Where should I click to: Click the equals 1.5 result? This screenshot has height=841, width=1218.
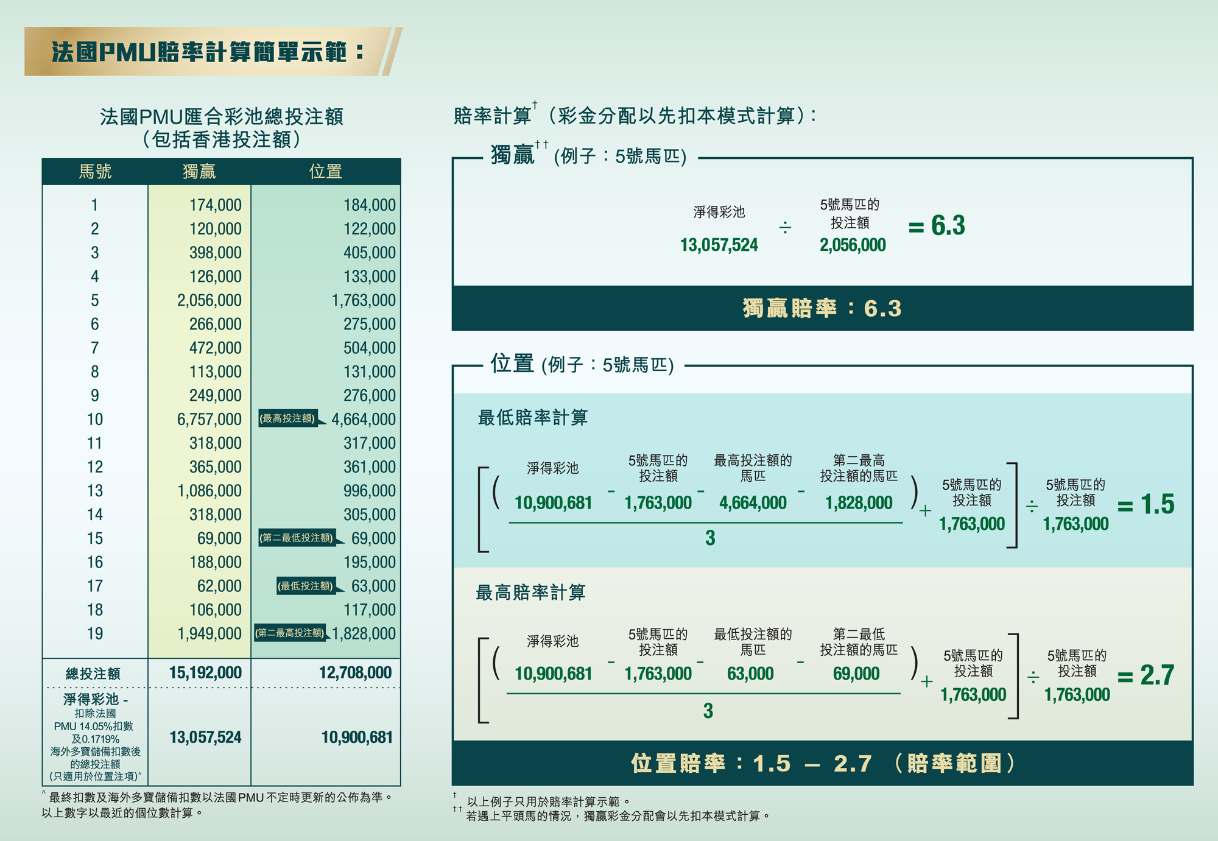tap(1146, 505)
